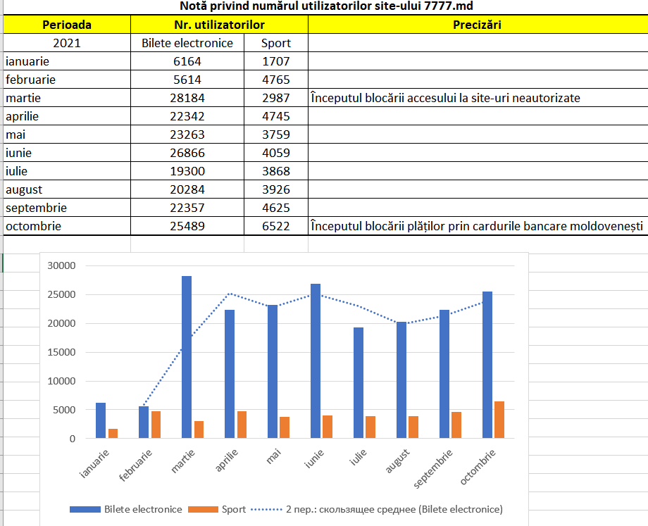Select the "Precizări" column header cell
Screen dimensions: 648x526
(x=478, y=25)
